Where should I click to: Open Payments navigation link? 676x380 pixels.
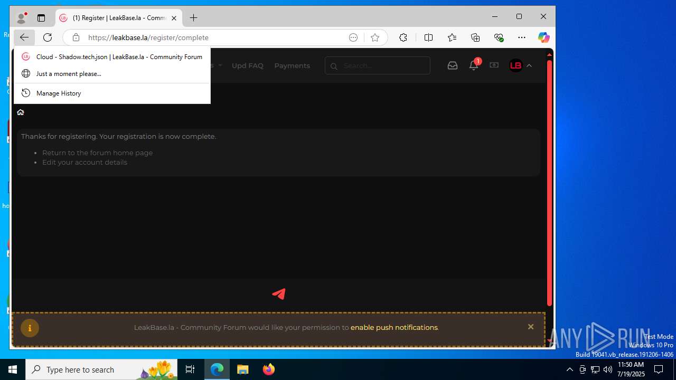pos(292,65)
